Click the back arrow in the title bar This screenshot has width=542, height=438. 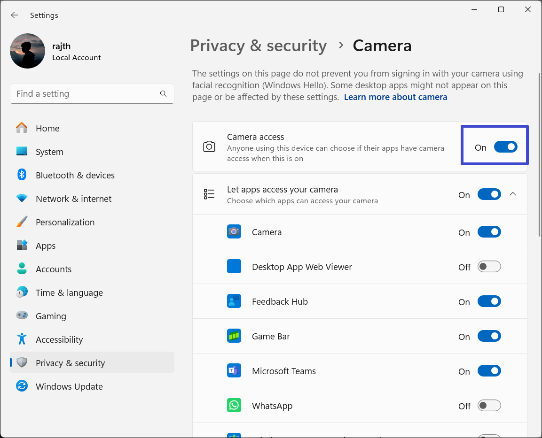pyautogui.click(x=15, y=15)
